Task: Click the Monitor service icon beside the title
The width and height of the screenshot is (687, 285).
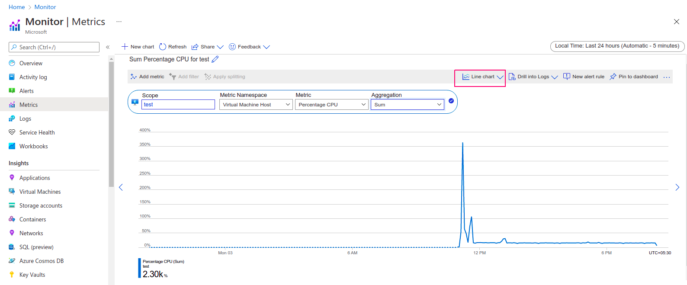Action: pyautogui.click(x=15, y=26)
